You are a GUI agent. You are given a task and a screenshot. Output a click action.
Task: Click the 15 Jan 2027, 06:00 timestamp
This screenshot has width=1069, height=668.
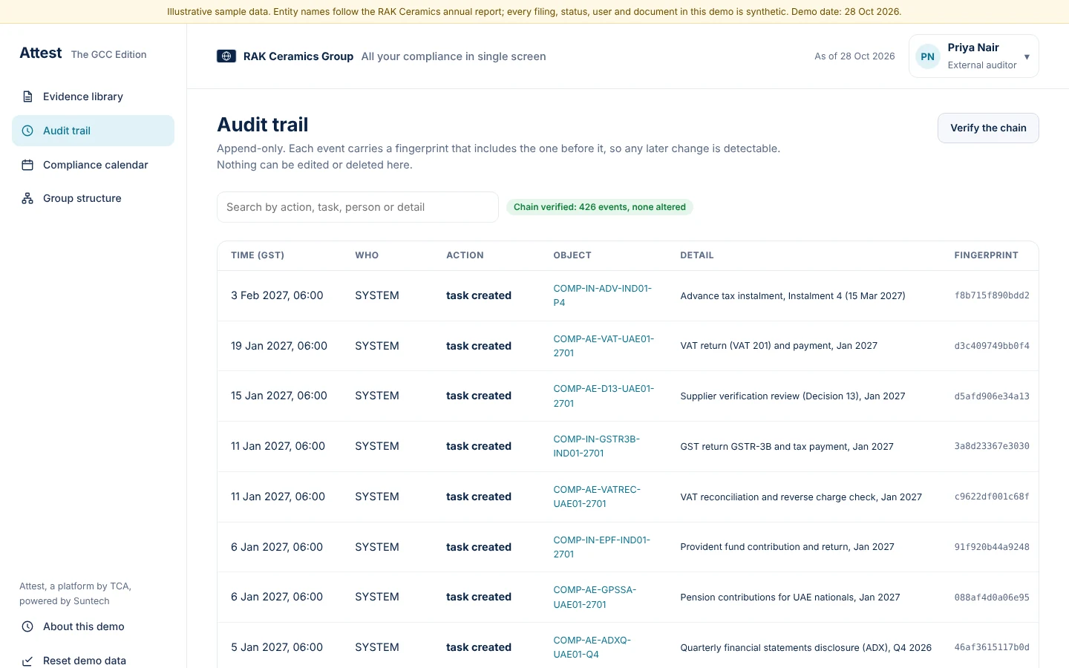pyautogui.click(x=279, y=396)
